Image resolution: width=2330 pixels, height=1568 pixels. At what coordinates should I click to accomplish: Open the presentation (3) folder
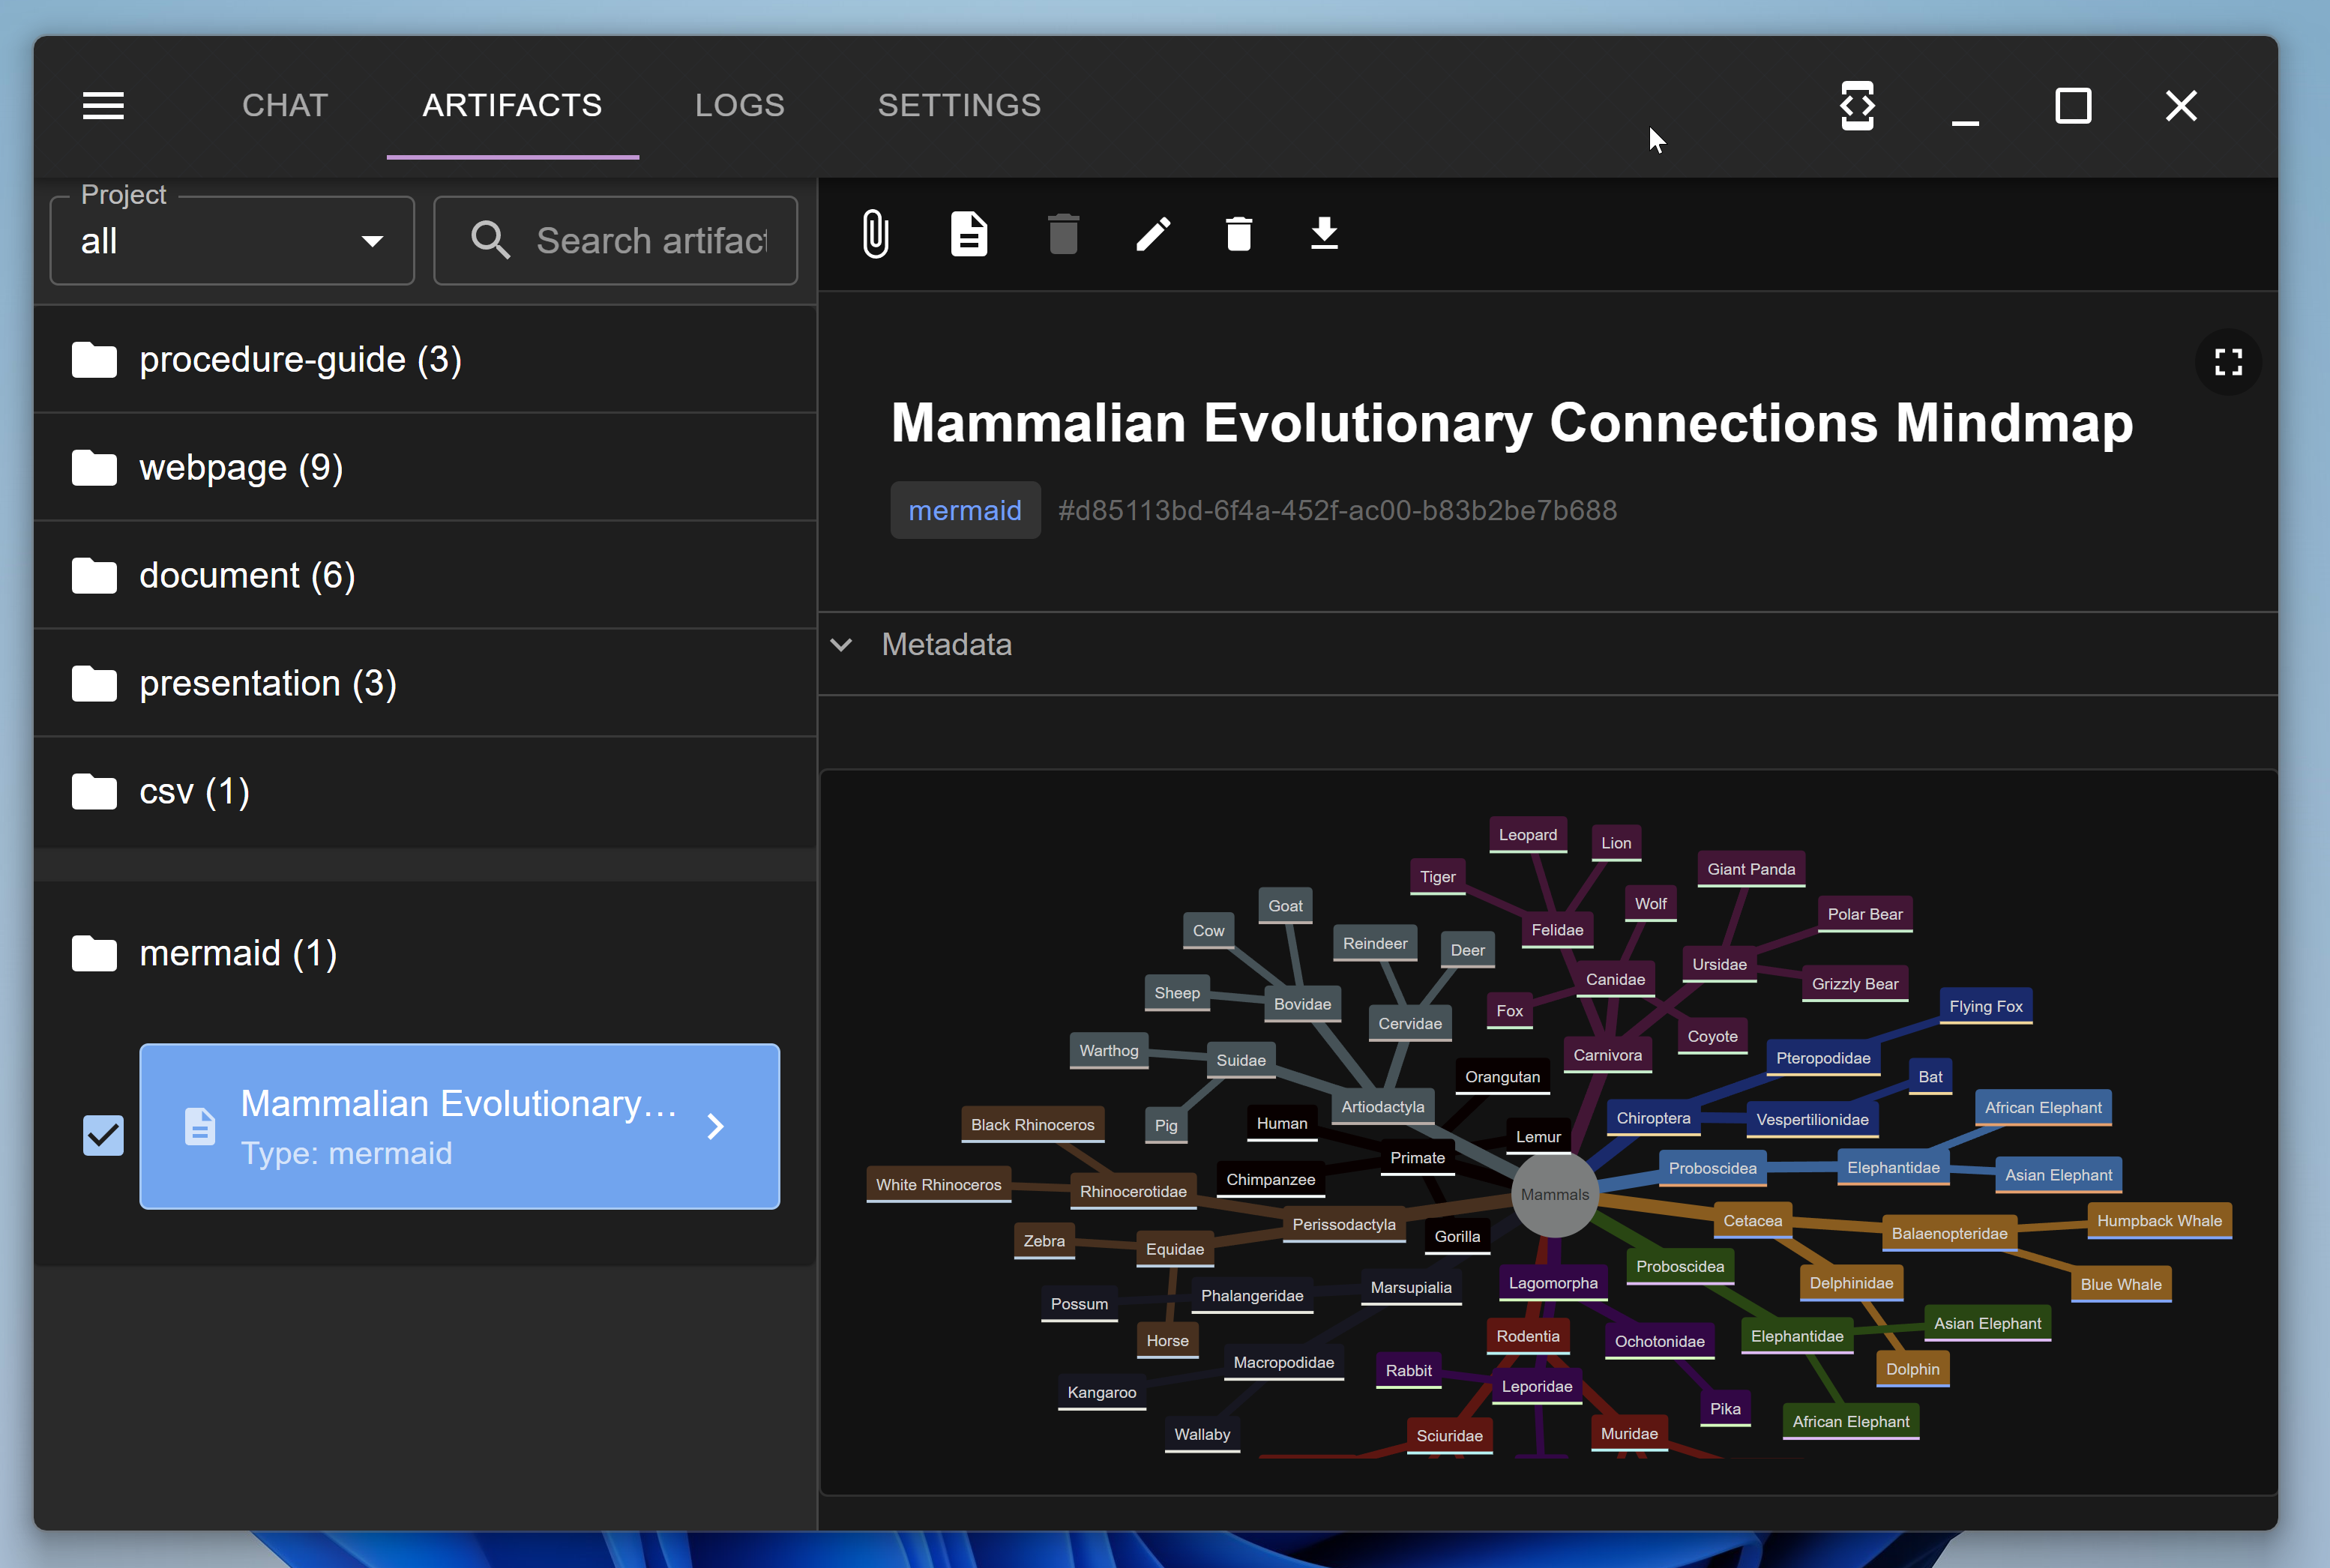click(425, 684)
